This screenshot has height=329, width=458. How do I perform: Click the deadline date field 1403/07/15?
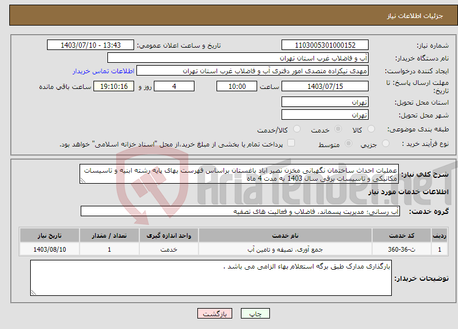point(325,86)
